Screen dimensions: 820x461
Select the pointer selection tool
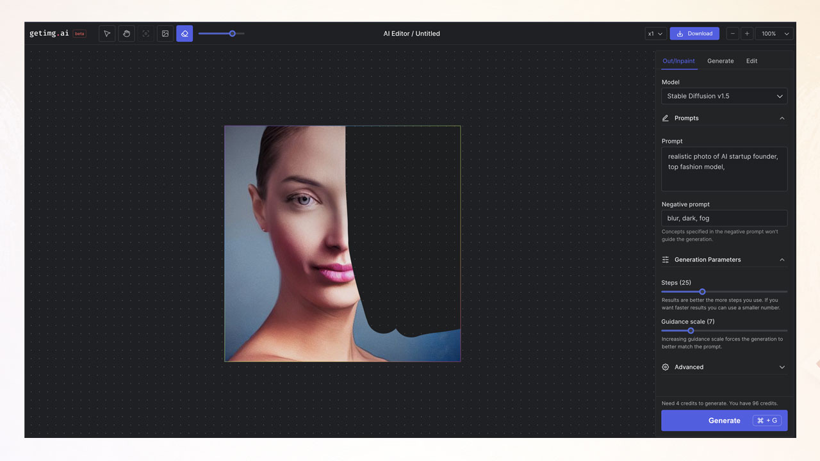pyautogui.click(x=106, y=33)
